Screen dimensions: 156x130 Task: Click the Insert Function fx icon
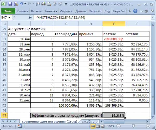30,17
